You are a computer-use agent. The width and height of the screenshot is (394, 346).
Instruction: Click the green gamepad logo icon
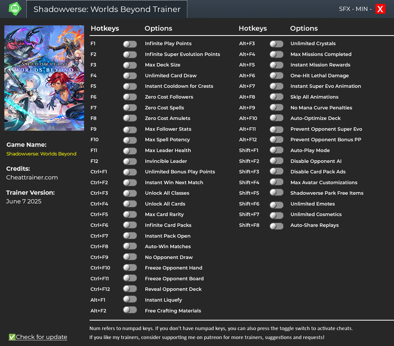click(15, 9)
